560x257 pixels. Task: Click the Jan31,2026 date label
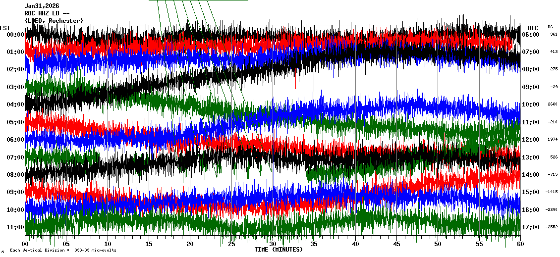tap(42, 6)
